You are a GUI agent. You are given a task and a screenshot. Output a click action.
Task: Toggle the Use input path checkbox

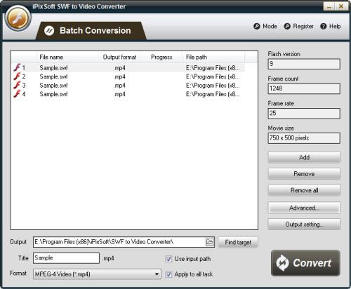tap(168, 259)
